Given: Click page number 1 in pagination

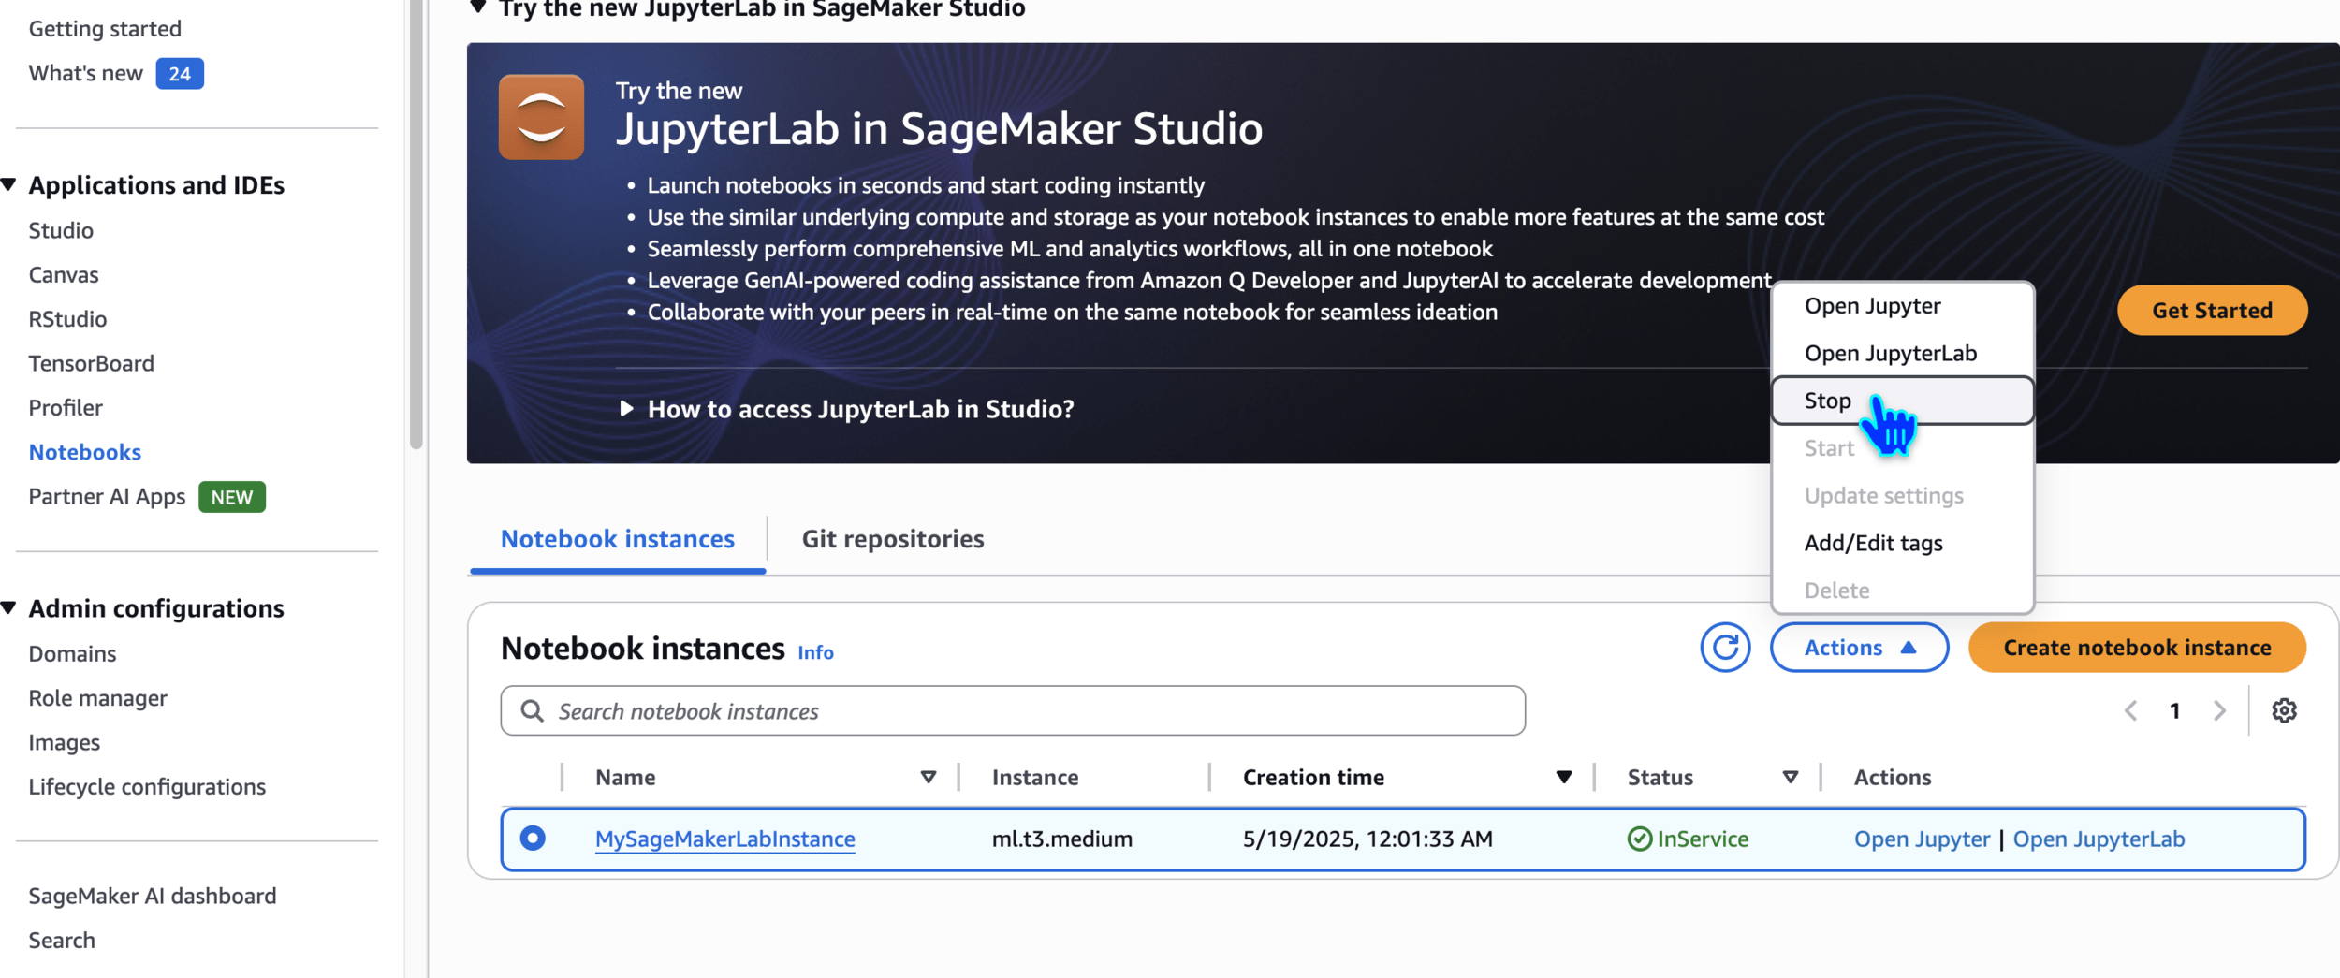Looking at the screenshot, I should (2175, 711).
